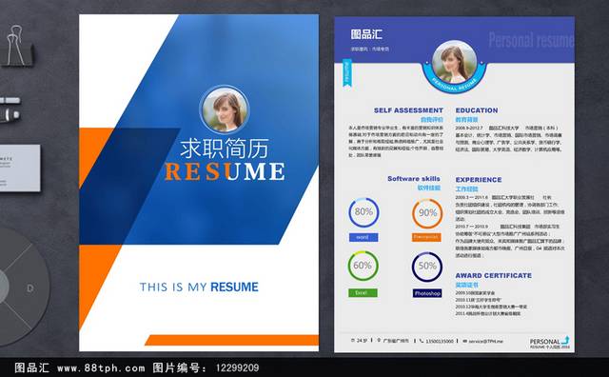Click the email envelope icon in footer
This screenshot has width=609, height=377.
click(464, 341)
